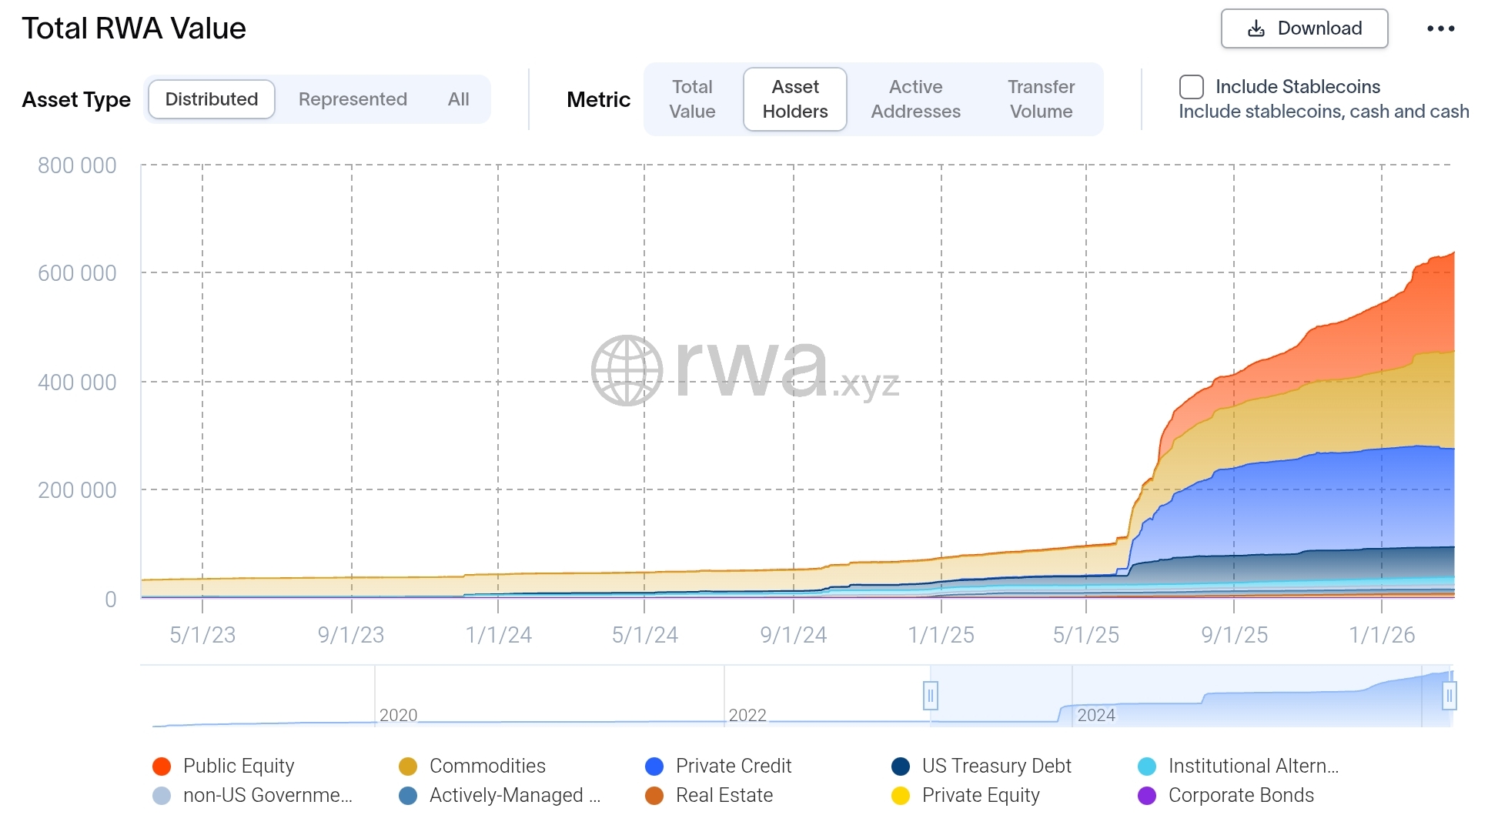Switch metric to Transfer Volume
Screen dimensions: 1488x825
(1041, 99)
